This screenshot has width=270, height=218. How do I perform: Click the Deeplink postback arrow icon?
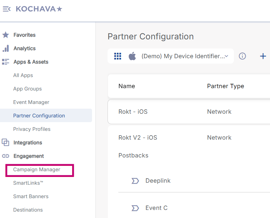click(135, 181)
